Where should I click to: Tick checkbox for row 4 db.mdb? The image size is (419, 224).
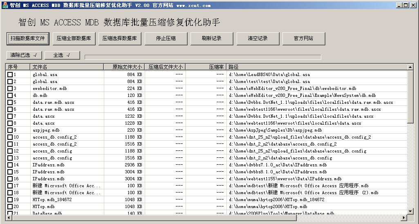point(10,95)
